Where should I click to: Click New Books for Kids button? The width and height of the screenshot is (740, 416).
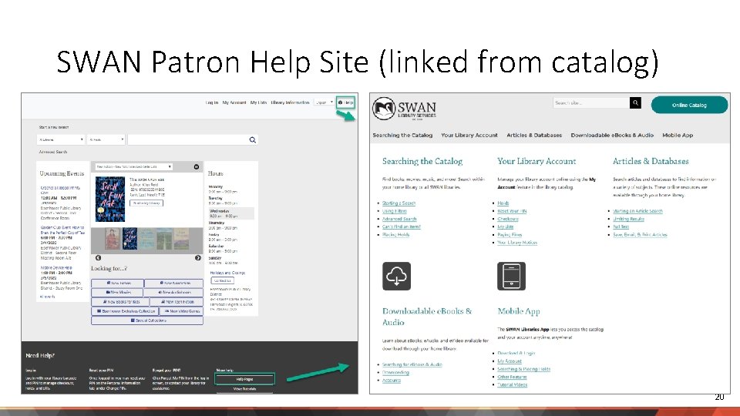[x=120, y=302]
